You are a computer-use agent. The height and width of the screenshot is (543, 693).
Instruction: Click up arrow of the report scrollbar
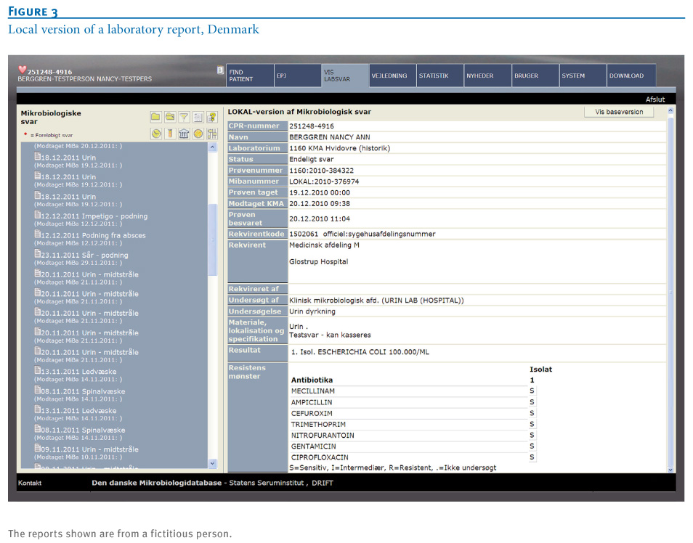pos(670,110)
